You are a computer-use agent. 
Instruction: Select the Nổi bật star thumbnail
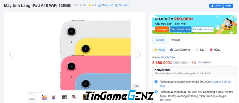click(32, 97)
